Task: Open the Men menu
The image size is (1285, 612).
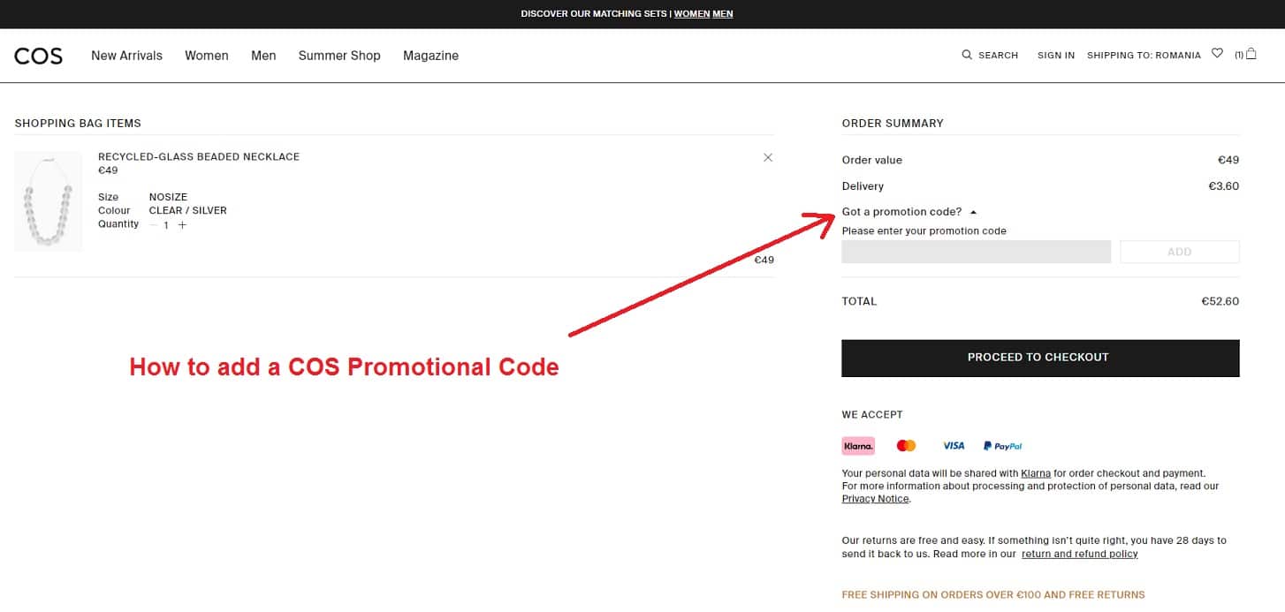Action: tap(263, 55)
